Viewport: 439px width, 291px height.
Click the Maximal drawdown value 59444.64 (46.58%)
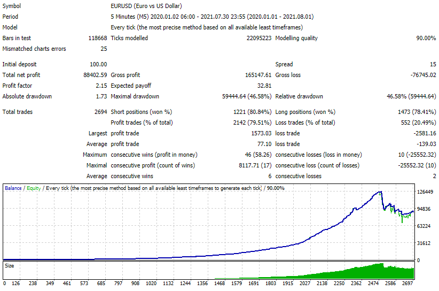(247, 96)
